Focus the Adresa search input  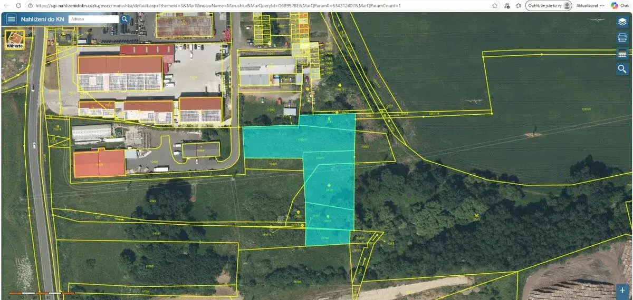[x=93, y=19]
